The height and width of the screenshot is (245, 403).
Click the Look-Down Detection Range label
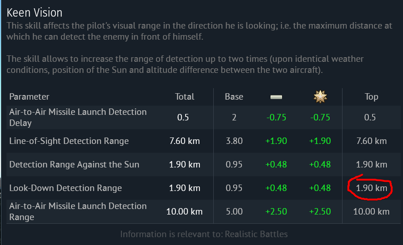(x=66, y=188)
